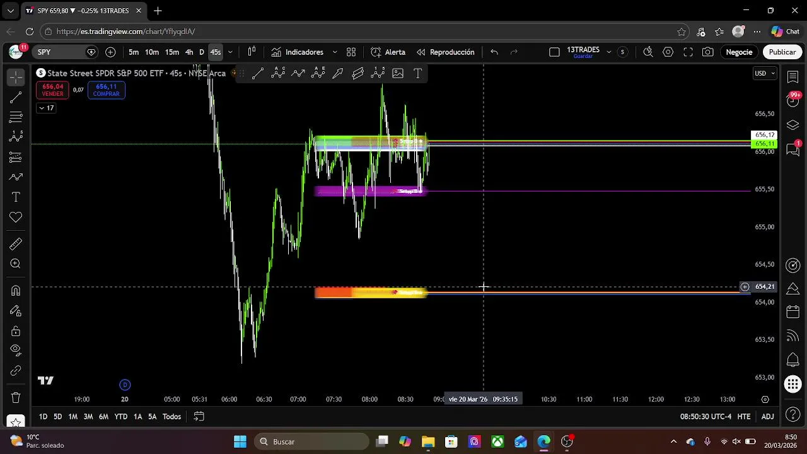Toggle the ADJ adjustment setting
807x454 pixels.
(767, 417)
